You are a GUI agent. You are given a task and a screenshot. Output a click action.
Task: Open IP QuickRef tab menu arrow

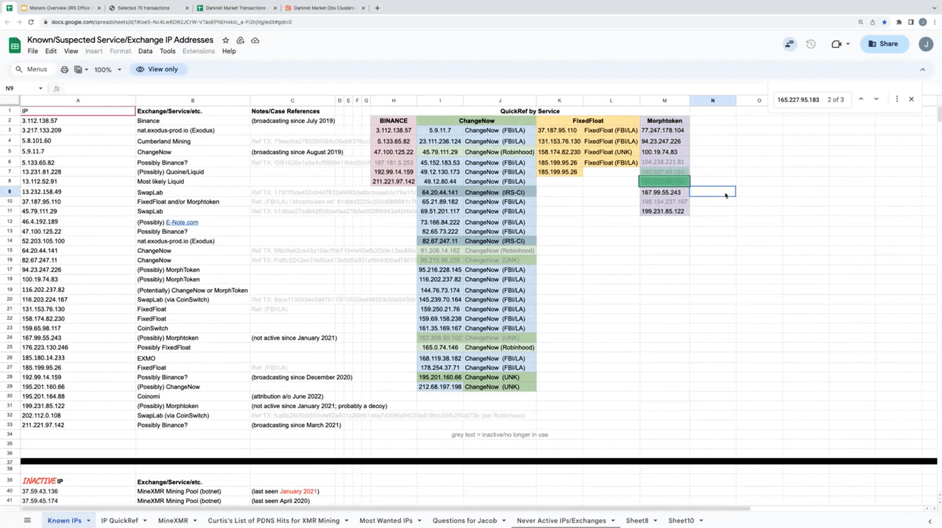pyautogui.click(x=144, y=521)
